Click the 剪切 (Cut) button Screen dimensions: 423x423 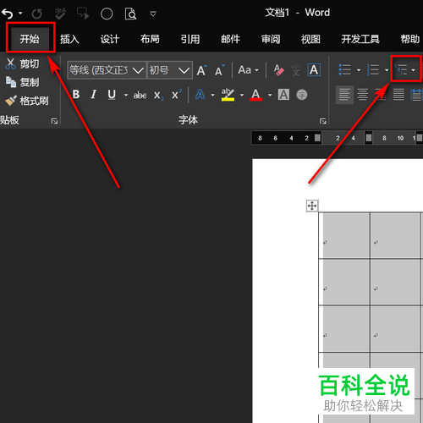(22, 64)
